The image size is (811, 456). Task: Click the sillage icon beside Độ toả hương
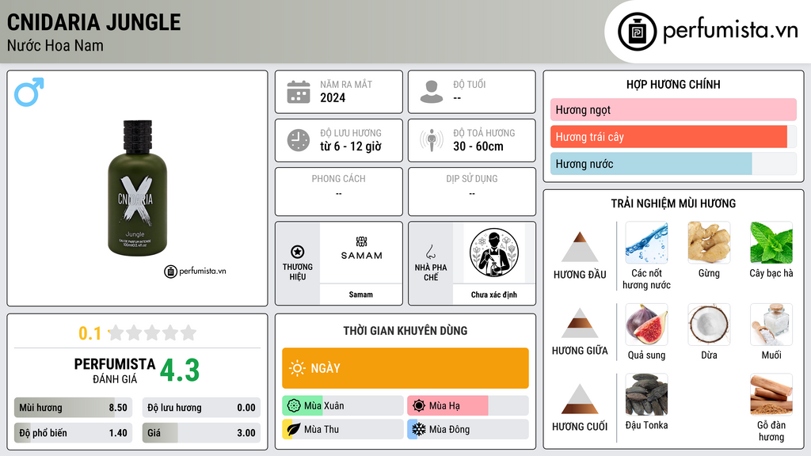point(432,140)
